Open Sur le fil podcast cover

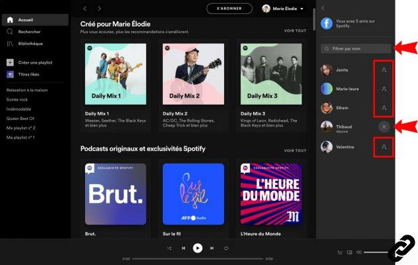(193, 194)
